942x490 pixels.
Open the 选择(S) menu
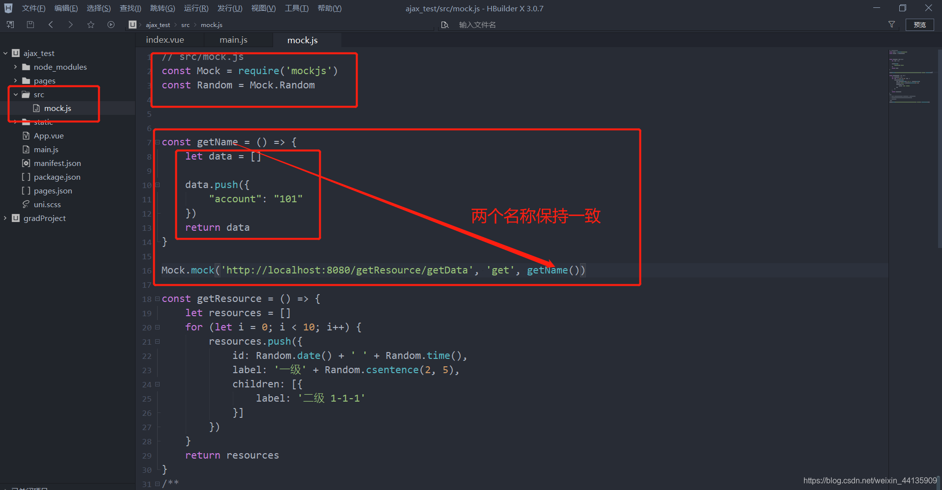tap(98, 8)
